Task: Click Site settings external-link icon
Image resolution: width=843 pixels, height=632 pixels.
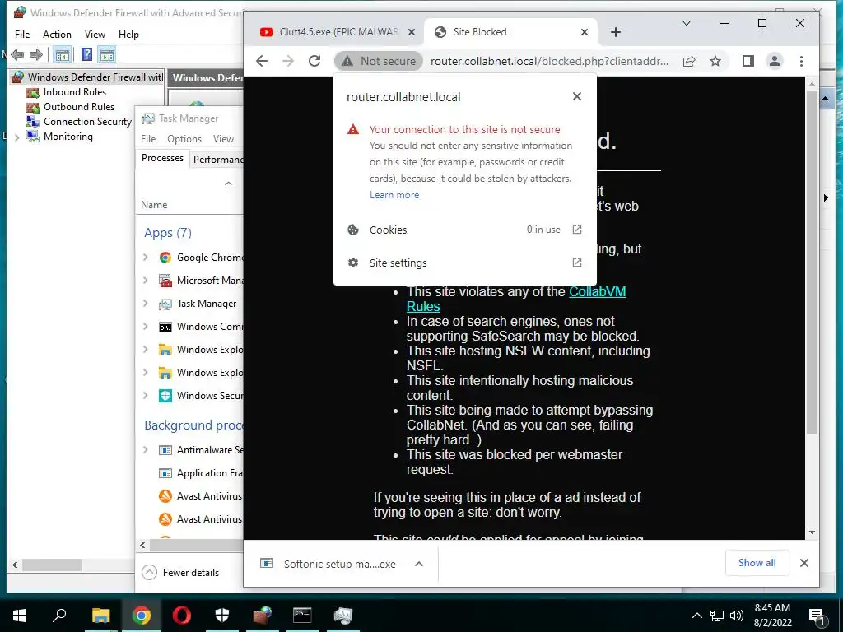Action: click(x=577, y=263)
